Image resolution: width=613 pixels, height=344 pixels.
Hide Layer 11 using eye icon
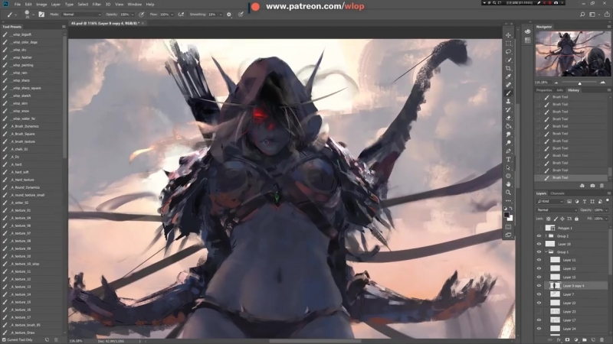pyautogui.click(x=539, y=260)
